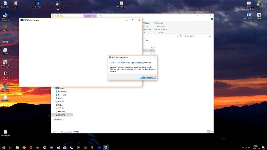Click Select none in Explorer ribbon

coord(159,26)
